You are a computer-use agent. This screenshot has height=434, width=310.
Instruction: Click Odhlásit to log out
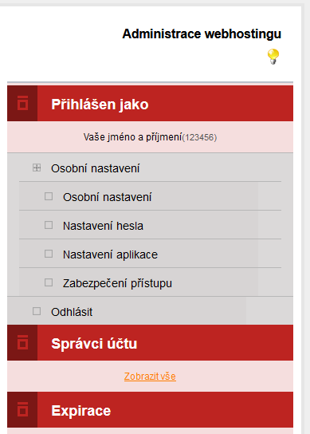(x=72, y=312)
